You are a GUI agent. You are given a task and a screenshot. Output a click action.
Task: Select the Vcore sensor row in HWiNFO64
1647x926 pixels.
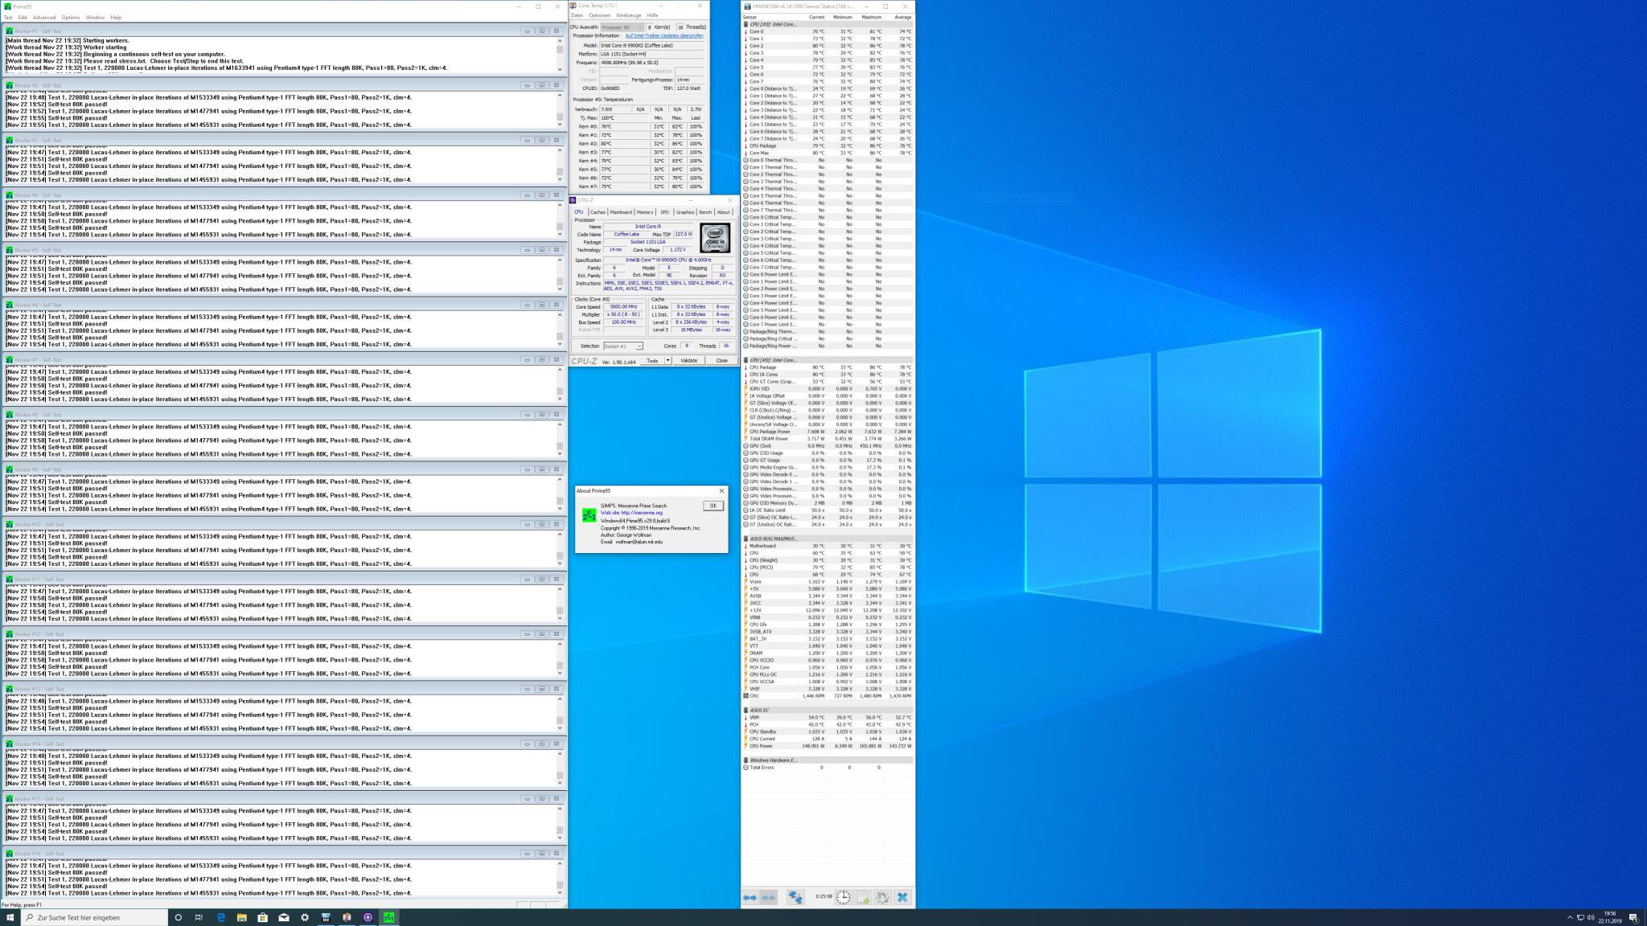coord(828,582)
